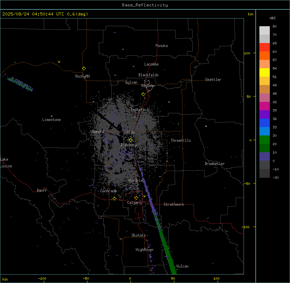Click the Calgary city label
This screenshot has height=283, width=290.
[x=134, y=203]
